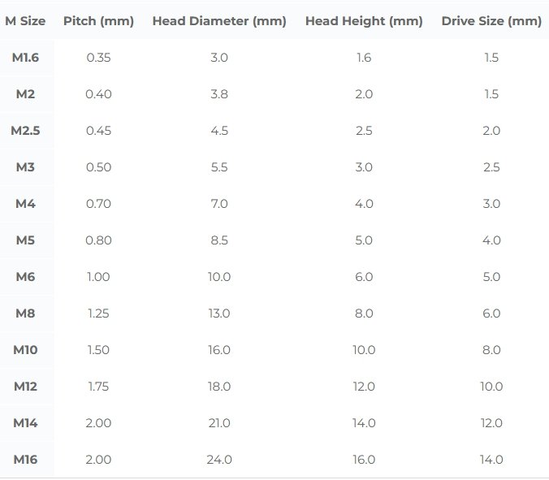Select head diameter 8.5 in M5 row
The width and height of the screenshot is (549, 480).
click(x=219, y=240)
